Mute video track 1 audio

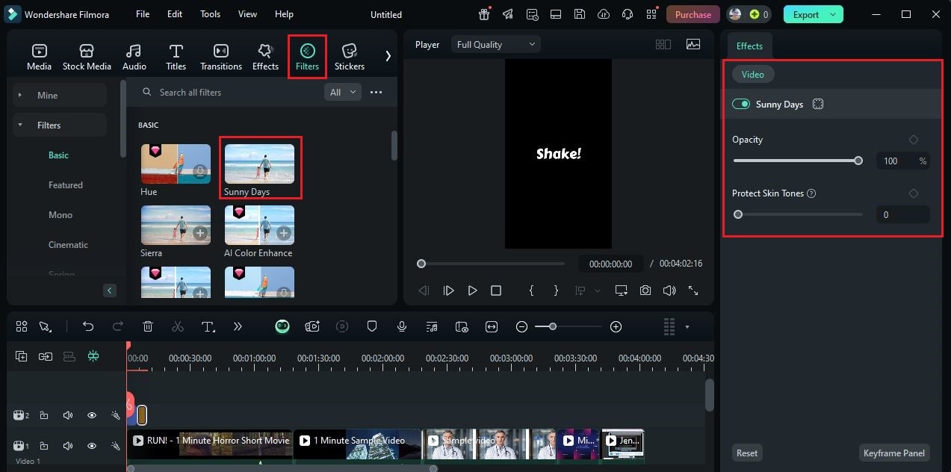point(68,446)
